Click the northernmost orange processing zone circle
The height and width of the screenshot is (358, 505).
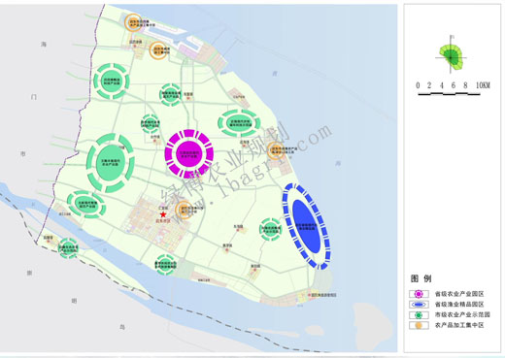point(133,22)
